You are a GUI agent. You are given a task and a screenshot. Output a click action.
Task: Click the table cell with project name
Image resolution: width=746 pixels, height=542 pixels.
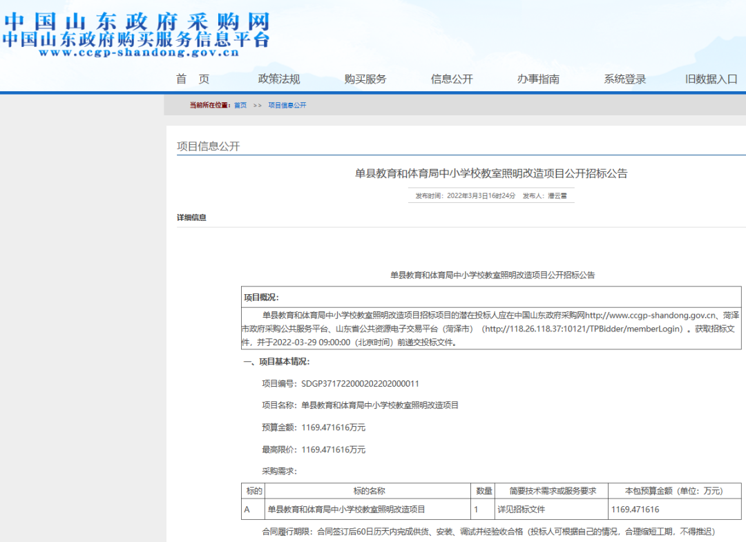368,509
